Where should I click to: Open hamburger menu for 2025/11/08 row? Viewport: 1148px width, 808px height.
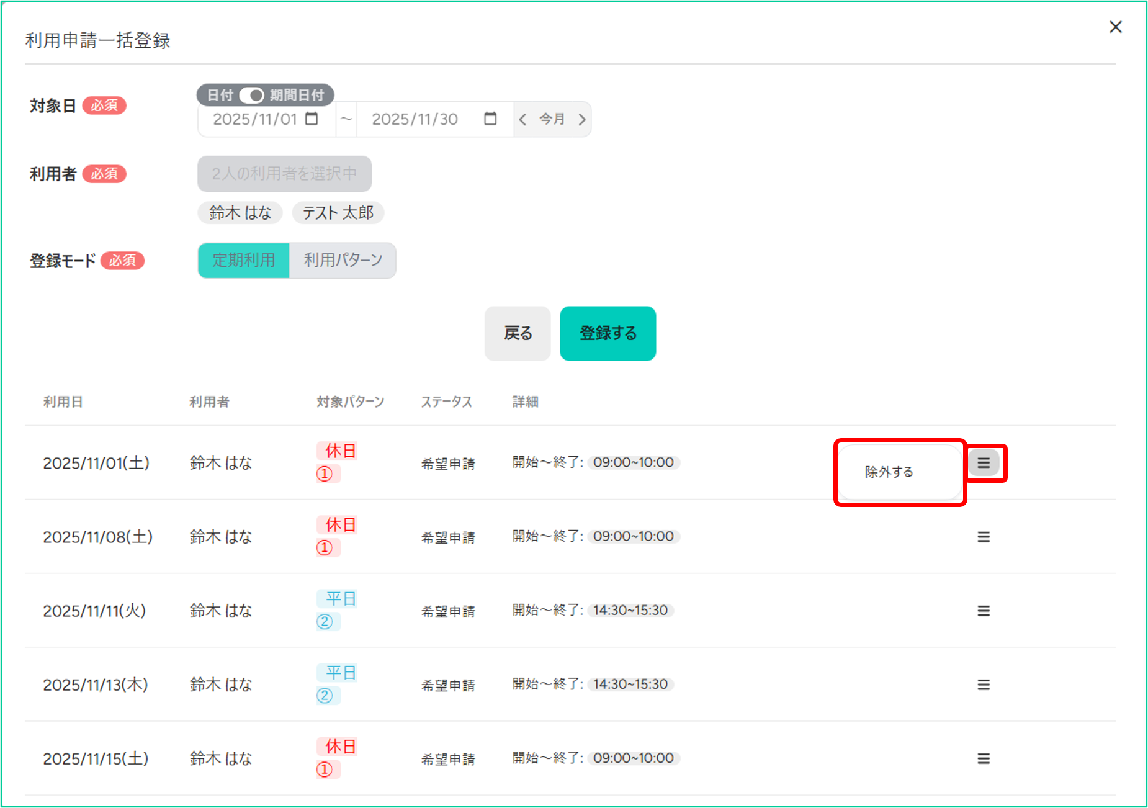(984, 537)
